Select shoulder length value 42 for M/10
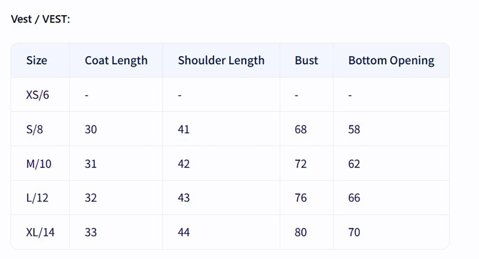This screenshot has height=259, width=479. 183,164
